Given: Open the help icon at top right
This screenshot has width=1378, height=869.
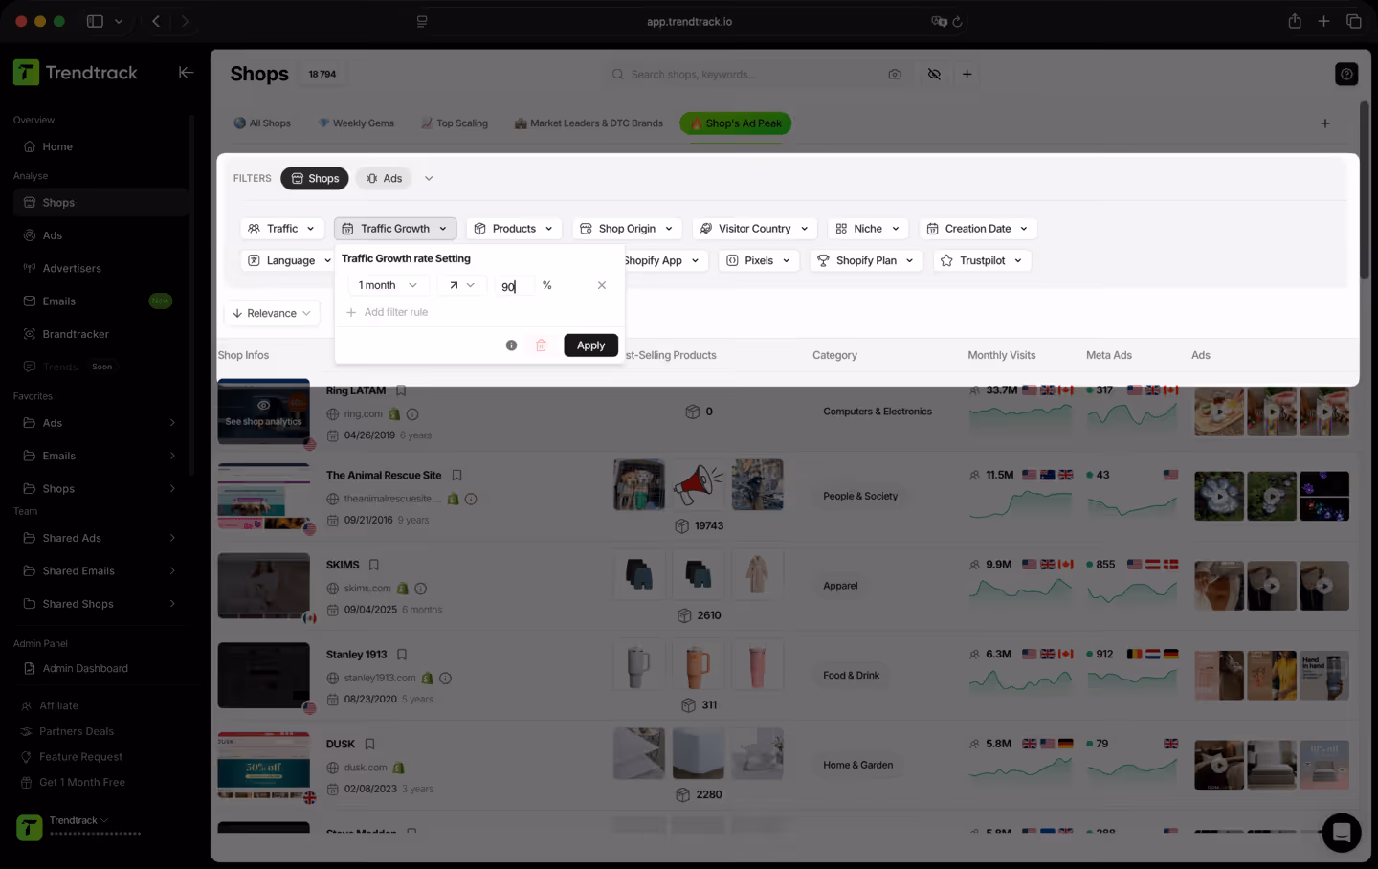Looking at the screenshot, I should [x=1345, y=74].
